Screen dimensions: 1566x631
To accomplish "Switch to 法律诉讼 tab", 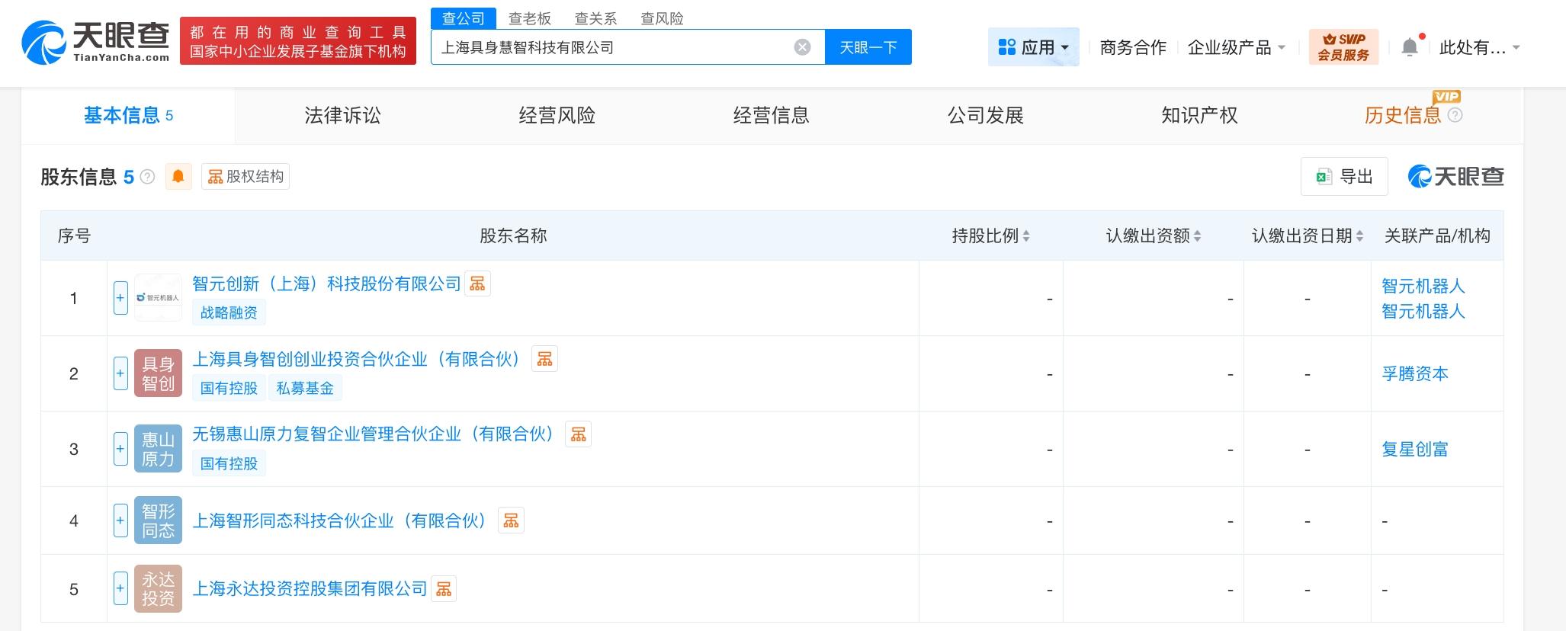I will tap(342, 116).
